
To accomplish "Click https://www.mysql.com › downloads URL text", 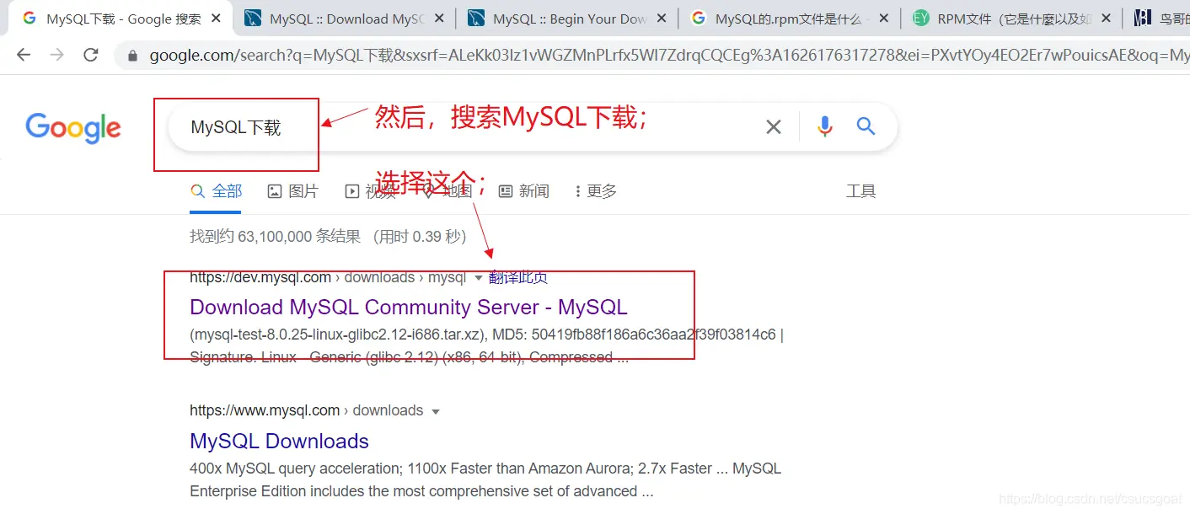I will 306,411.
